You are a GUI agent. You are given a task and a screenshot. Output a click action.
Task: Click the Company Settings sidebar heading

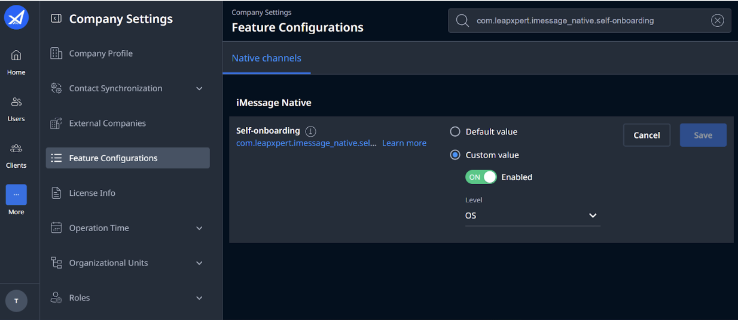tap(121, 19)
